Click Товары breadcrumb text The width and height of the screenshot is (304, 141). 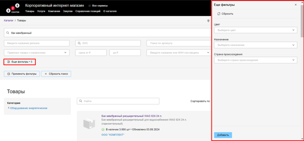[x=22, y=20]
